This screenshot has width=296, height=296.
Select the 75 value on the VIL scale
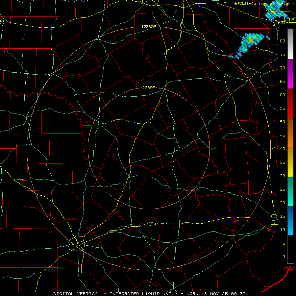coord(283,55)
